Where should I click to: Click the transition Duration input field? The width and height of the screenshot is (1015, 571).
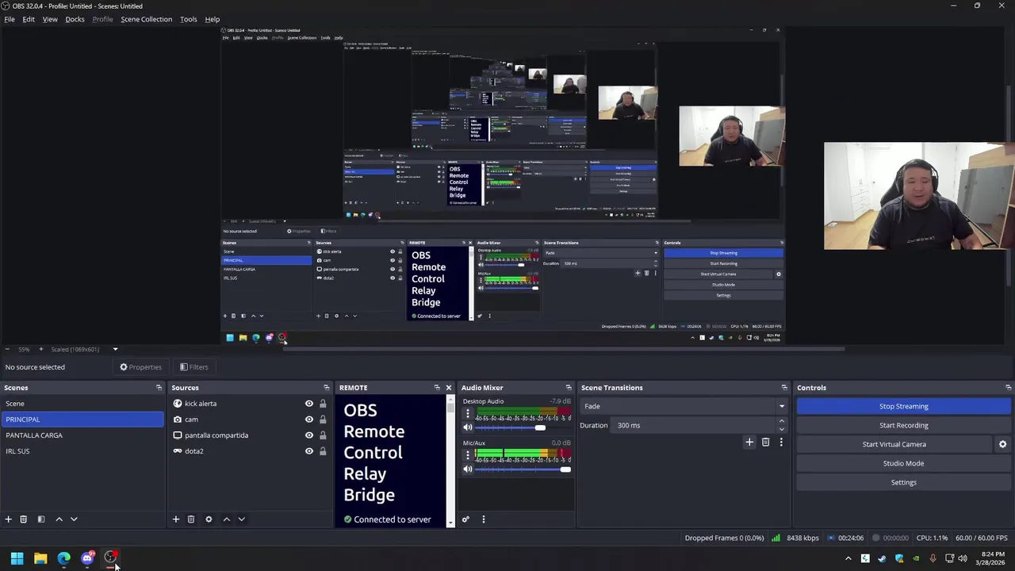click(694, 425)
